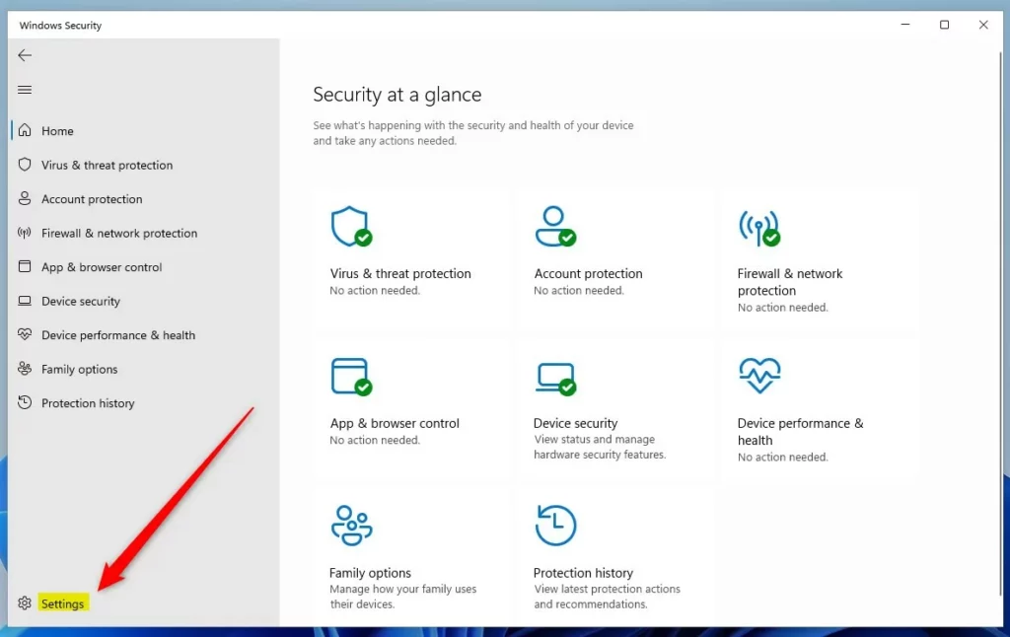Open the Virus & threat protection tile title

tap(400, 273)
